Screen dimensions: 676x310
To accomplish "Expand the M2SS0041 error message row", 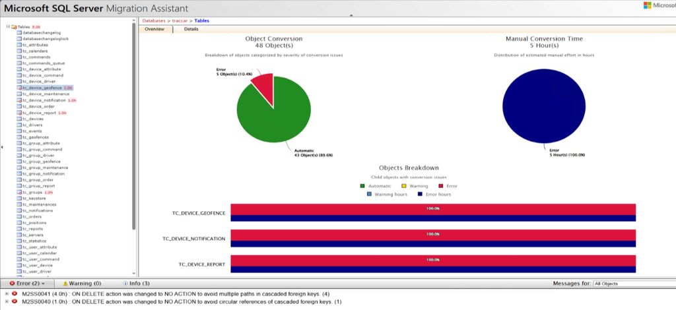I will [x=6, y=294].
